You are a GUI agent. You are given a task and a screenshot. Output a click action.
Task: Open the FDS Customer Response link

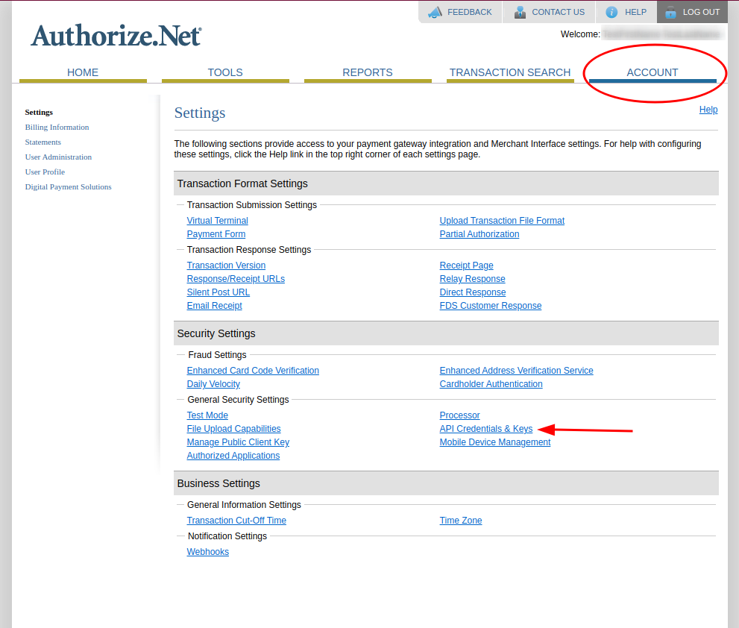tap(491, 306)
